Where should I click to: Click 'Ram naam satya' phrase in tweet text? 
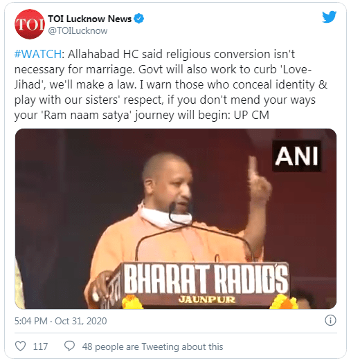tap(86, 115)
